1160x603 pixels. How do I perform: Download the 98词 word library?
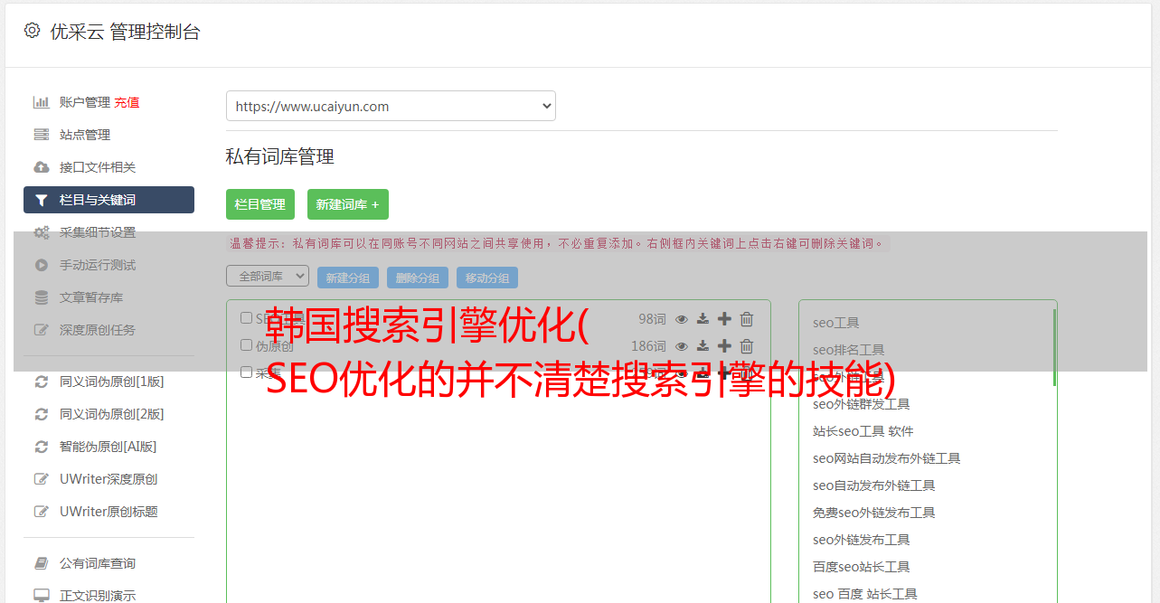coord(703,319)
